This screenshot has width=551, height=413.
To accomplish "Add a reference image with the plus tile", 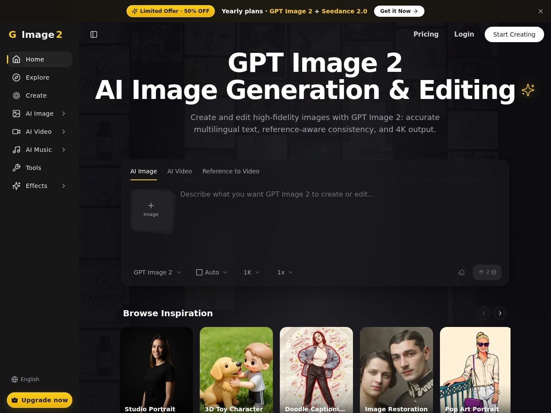I will point(151,210).
